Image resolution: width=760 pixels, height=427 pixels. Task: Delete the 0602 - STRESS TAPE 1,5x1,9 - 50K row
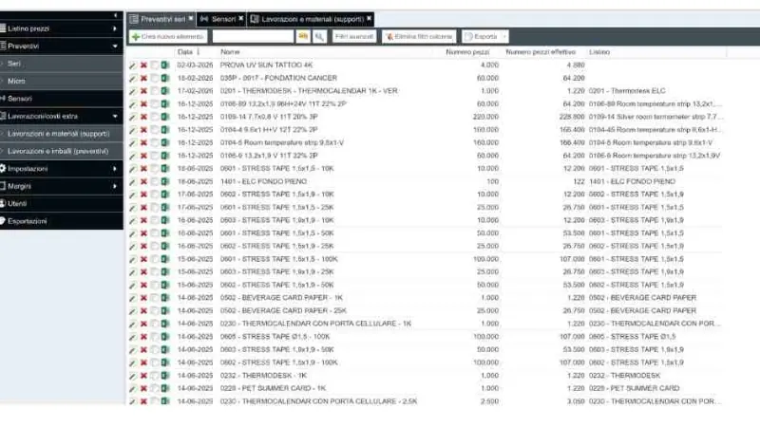[x=143, y=286]
